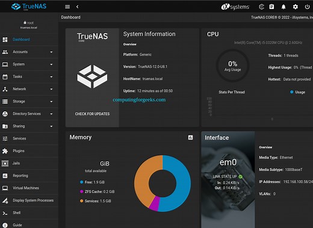Click the Network nodes icon

(x=5, y=89)
